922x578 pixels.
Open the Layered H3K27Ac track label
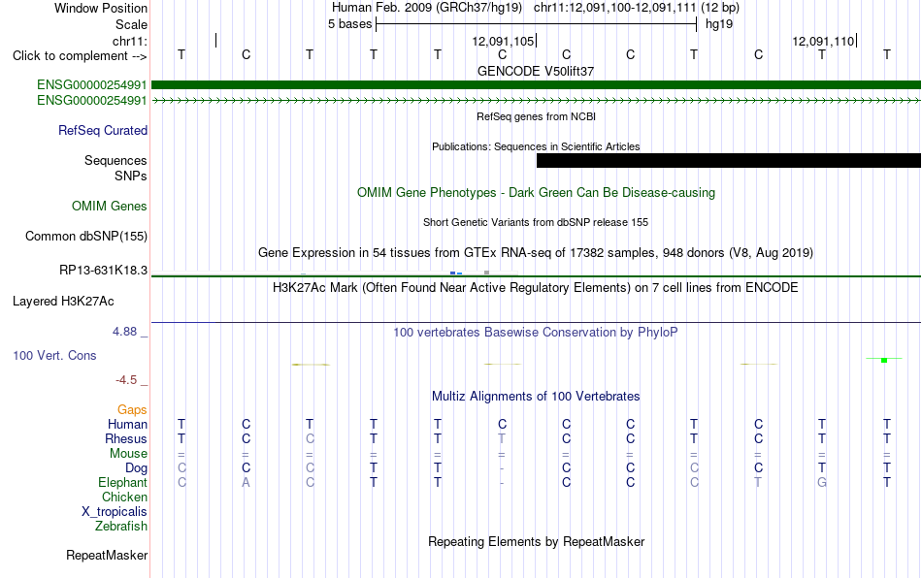tap(63, 302)
